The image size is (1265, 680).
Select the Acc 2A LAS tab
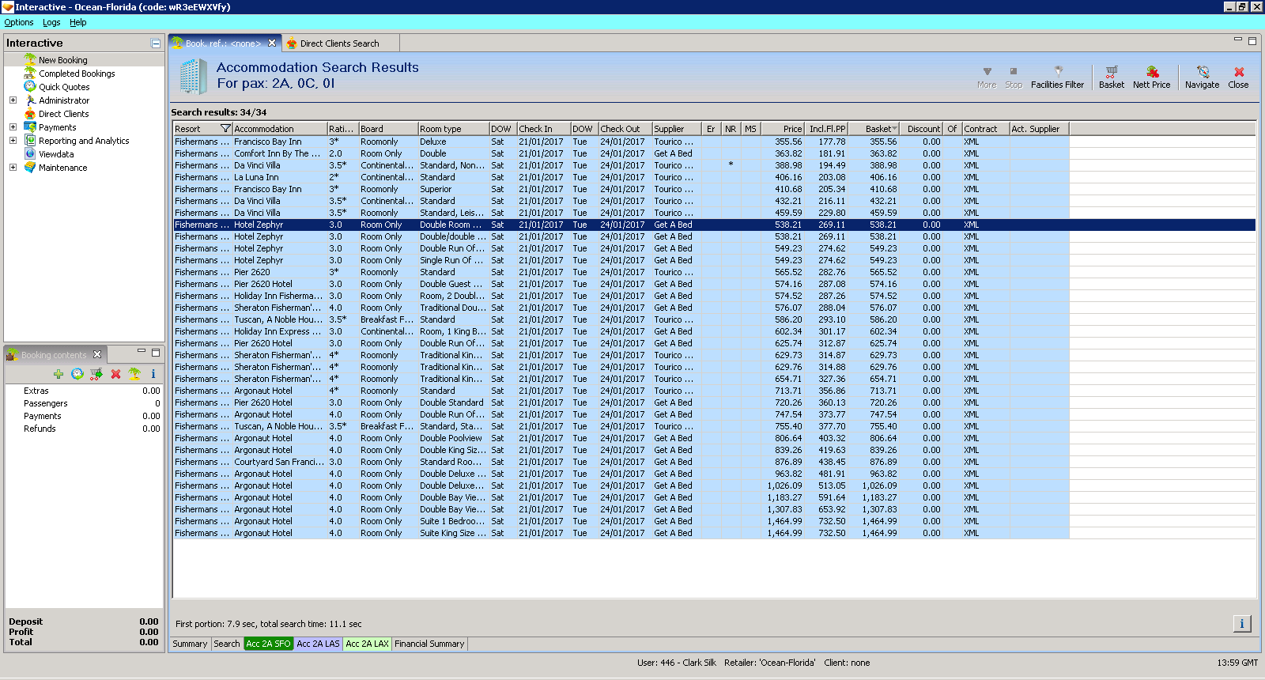point(318,644)
